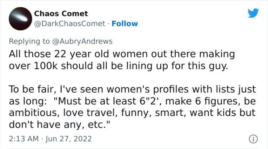Click the Follow link
268x149 pixels.
[x=125, y=24]
